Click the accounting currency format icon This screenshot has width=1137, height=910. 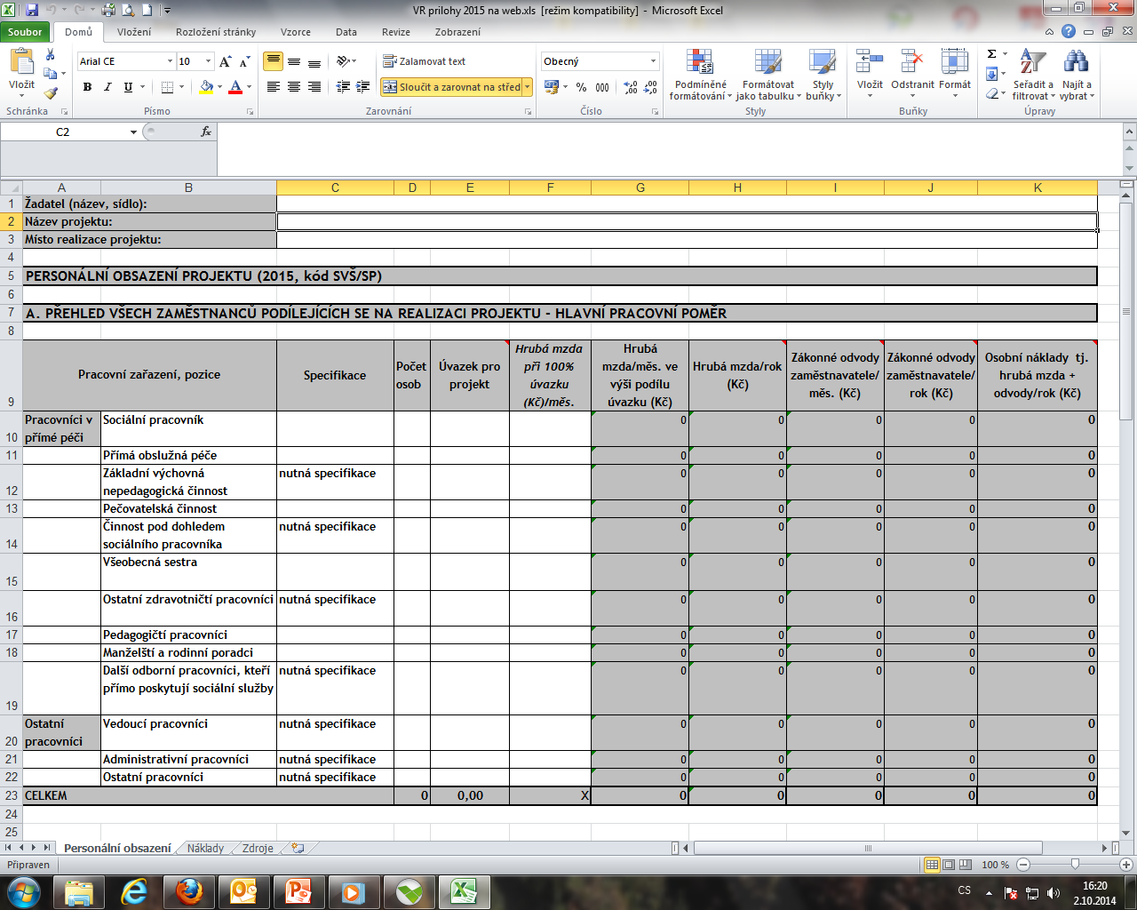552,87
